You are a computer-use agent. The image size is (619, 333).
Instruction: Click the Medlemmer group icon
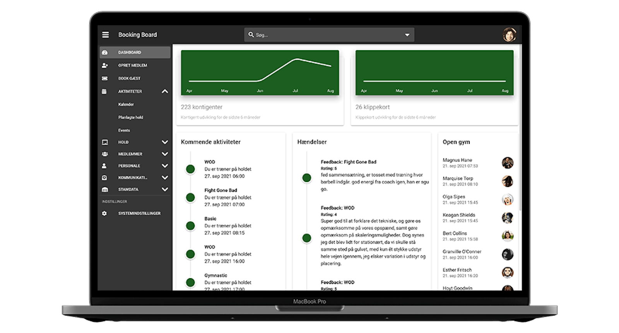(x=104, y=154)
